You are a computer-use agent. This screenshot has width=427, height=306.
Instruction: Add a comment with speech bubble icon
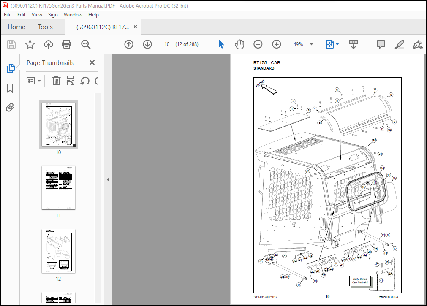pos(381,44)
